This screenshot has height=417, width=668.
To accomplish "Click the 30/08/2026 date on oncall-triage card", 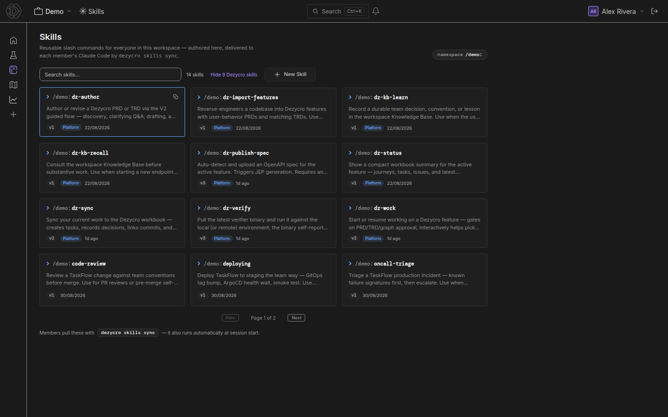I will click(375, 295).
